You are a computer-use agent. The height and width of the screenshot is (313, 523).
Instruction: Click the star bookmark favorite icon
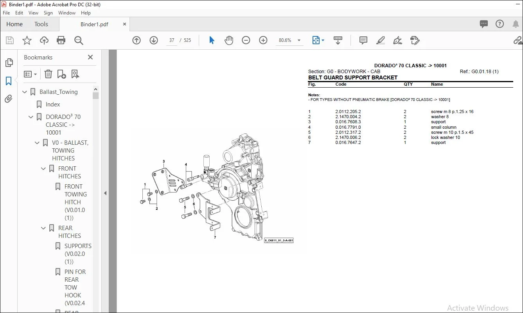(x=27, y=40)
